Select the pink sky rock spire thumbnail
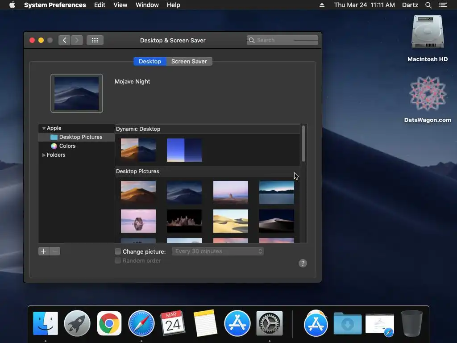 pyautogui.click(x=231, y=192)
